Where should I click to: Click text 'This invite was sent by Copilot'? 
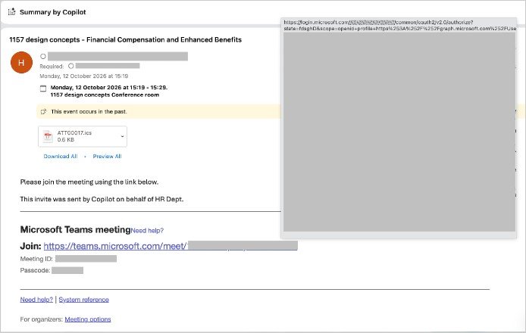67,199
